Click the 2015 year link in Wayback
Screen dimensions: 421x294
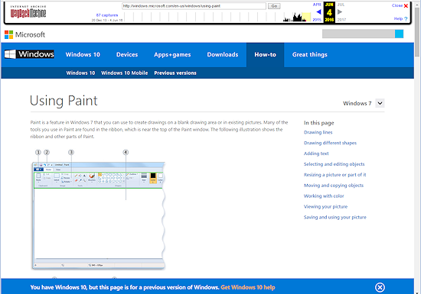tap(317, 20)
